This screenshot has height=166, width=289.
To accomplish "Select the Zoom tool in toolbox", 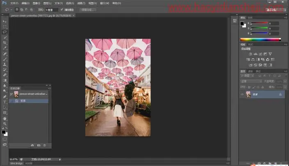I will 5,124.
